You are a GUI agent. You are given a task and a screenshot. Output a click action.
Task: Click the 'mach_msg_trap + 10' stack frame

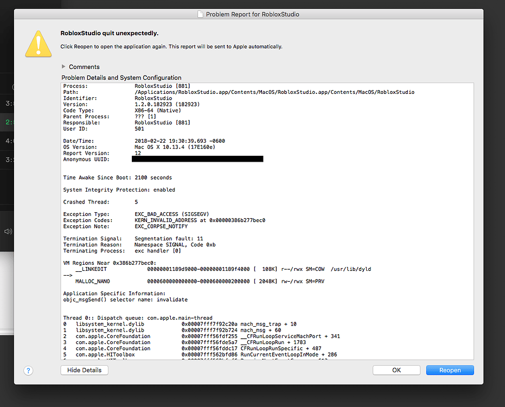(x=269, y=324)
